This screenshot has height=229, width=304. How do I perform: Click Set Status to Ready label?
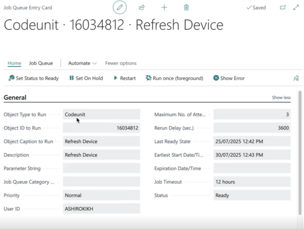click(37, 78)
